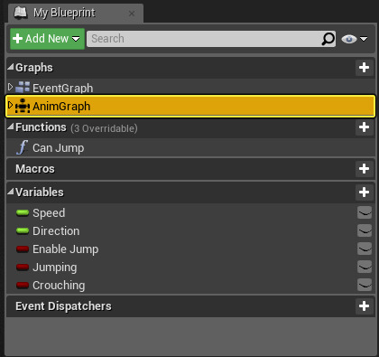Screen dimensions: 379x357
Task: Add a new graph with plus button
Action: (x=364, y=68)
